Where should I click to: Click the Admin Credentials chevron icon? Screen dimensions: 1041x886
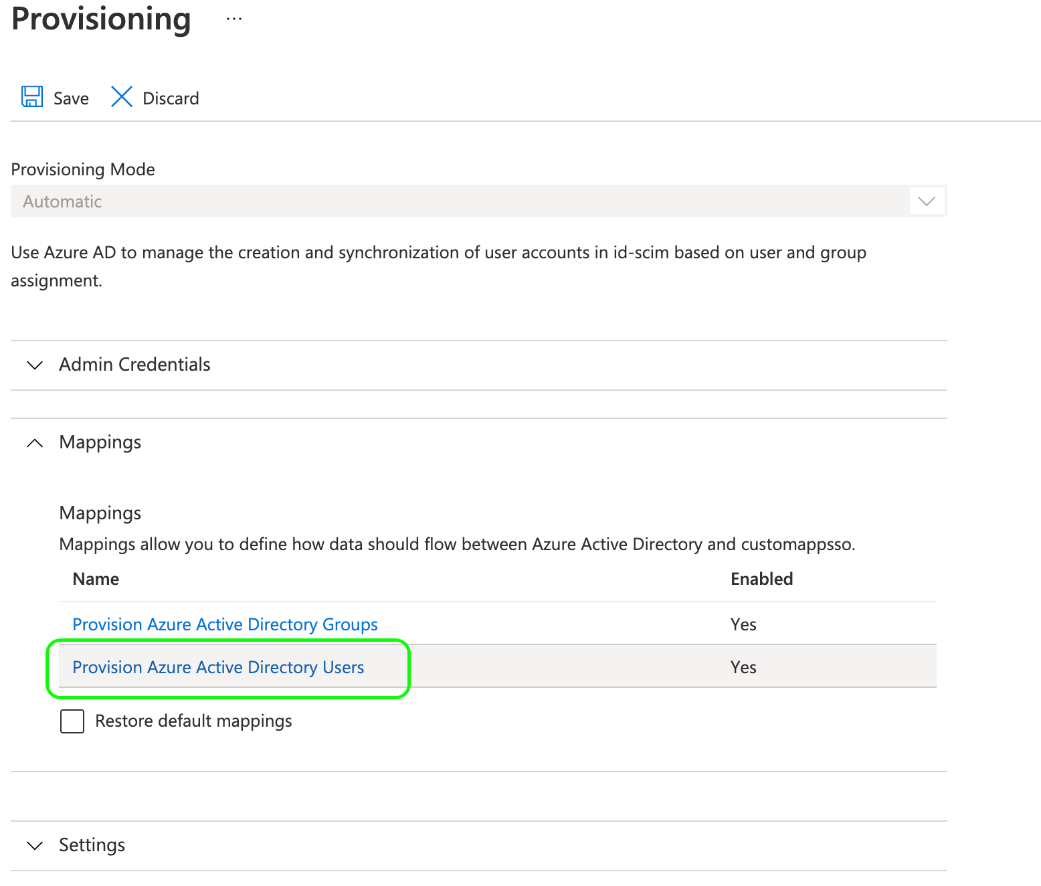pos(35,365)
